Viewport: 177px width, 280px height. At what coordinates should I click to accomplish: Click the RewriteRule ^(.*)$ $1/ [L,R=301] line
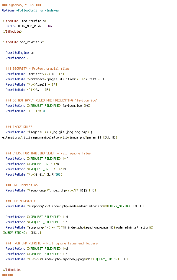(34, 174)
